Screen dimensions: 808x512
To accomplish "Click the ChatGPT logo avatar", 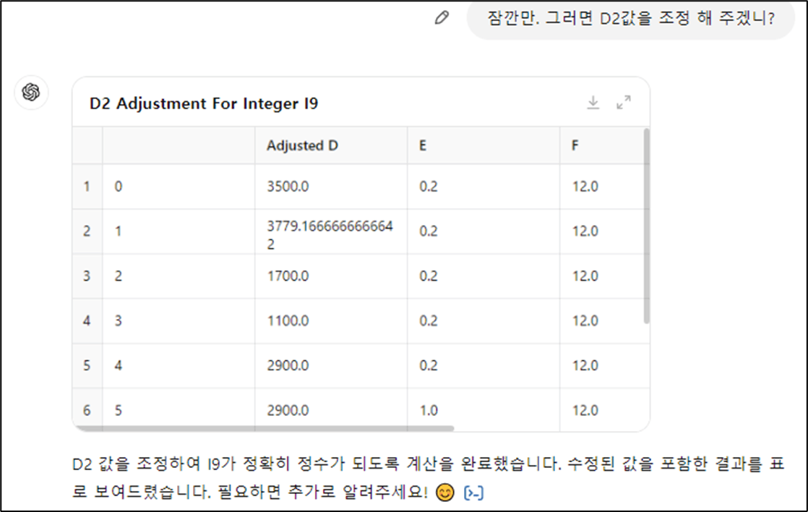I will pos(31,93).
